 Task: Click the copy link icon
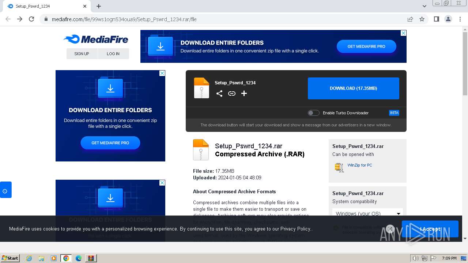(x=232, y=94)
